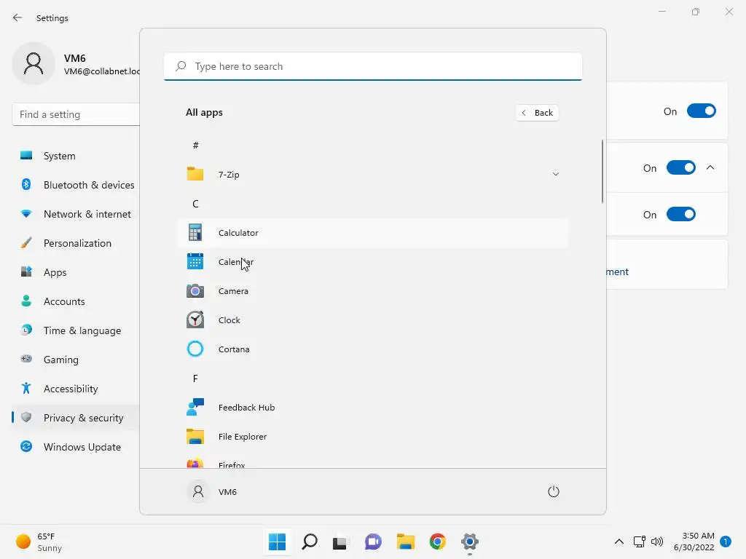This screenshot has width=746, height=559.
Task: Expand the 7-Zip folder chevron
Action: point(555,174)
